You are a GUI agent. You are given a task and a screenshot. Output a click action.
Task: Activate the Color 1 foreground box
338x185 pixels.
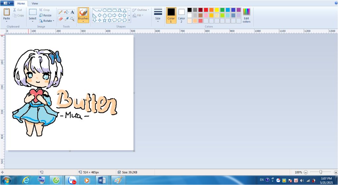[x=171, y=15]
